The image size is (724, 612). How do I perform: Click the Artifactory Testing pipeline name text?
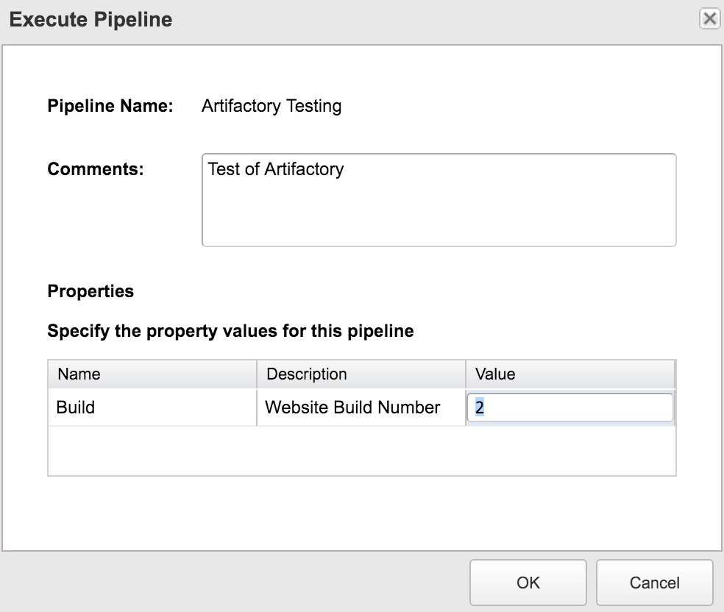click(x=271, y=106)
